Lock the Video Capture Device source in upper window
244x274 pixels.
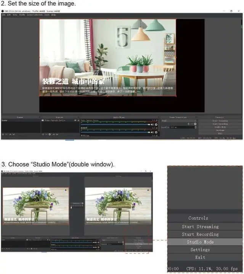78,121
